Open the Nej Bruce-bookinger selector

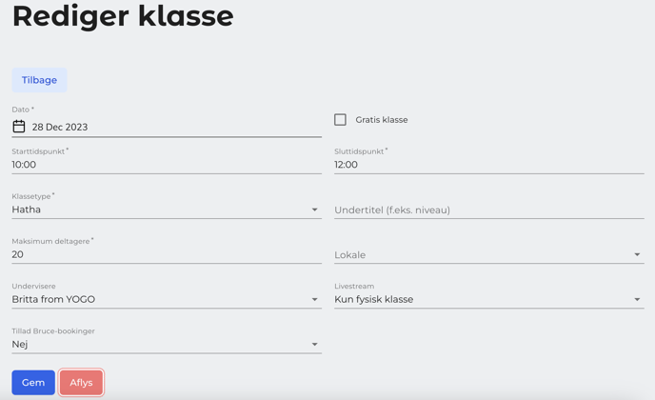167,345
